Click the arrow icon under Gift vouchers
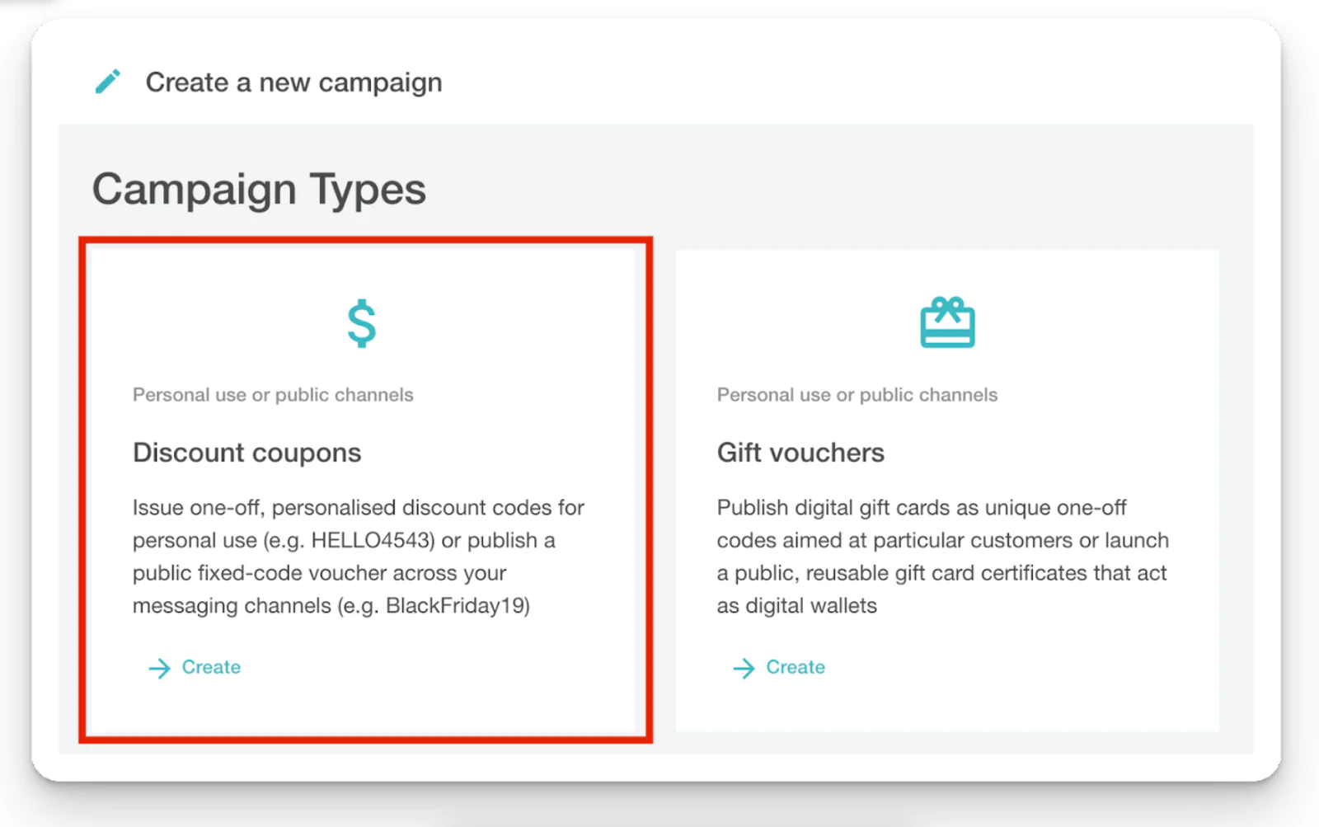Viewport: 1319px width, 827px height. (744, 668)
